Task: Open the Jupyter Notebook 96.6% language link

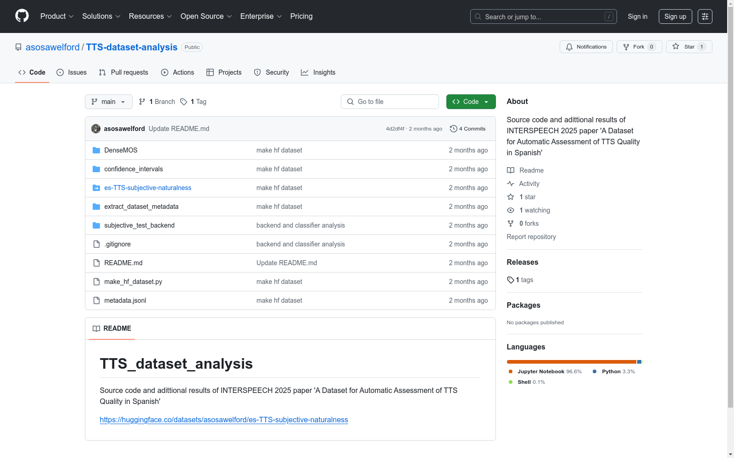Action: click(x=545, y=371)
